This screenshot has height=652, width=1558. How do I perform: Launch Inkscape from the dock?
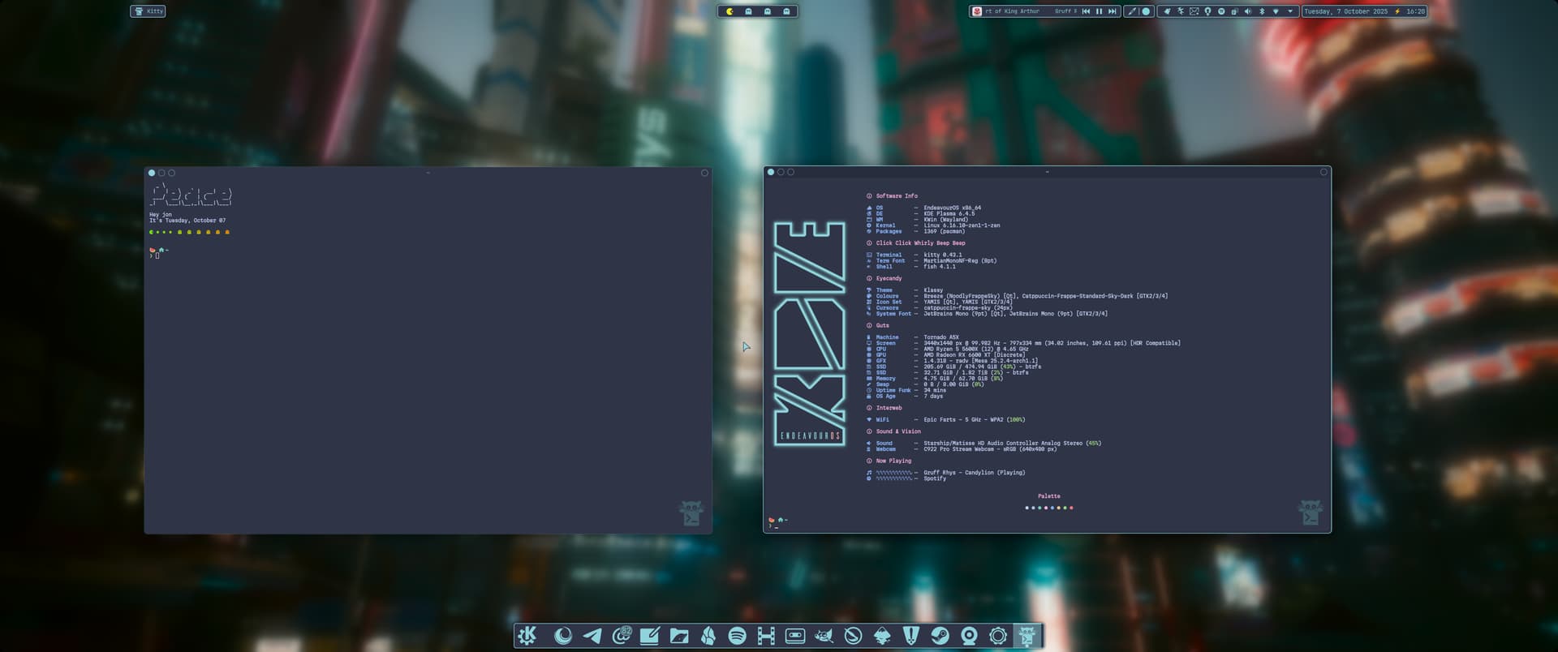point(882,636)
